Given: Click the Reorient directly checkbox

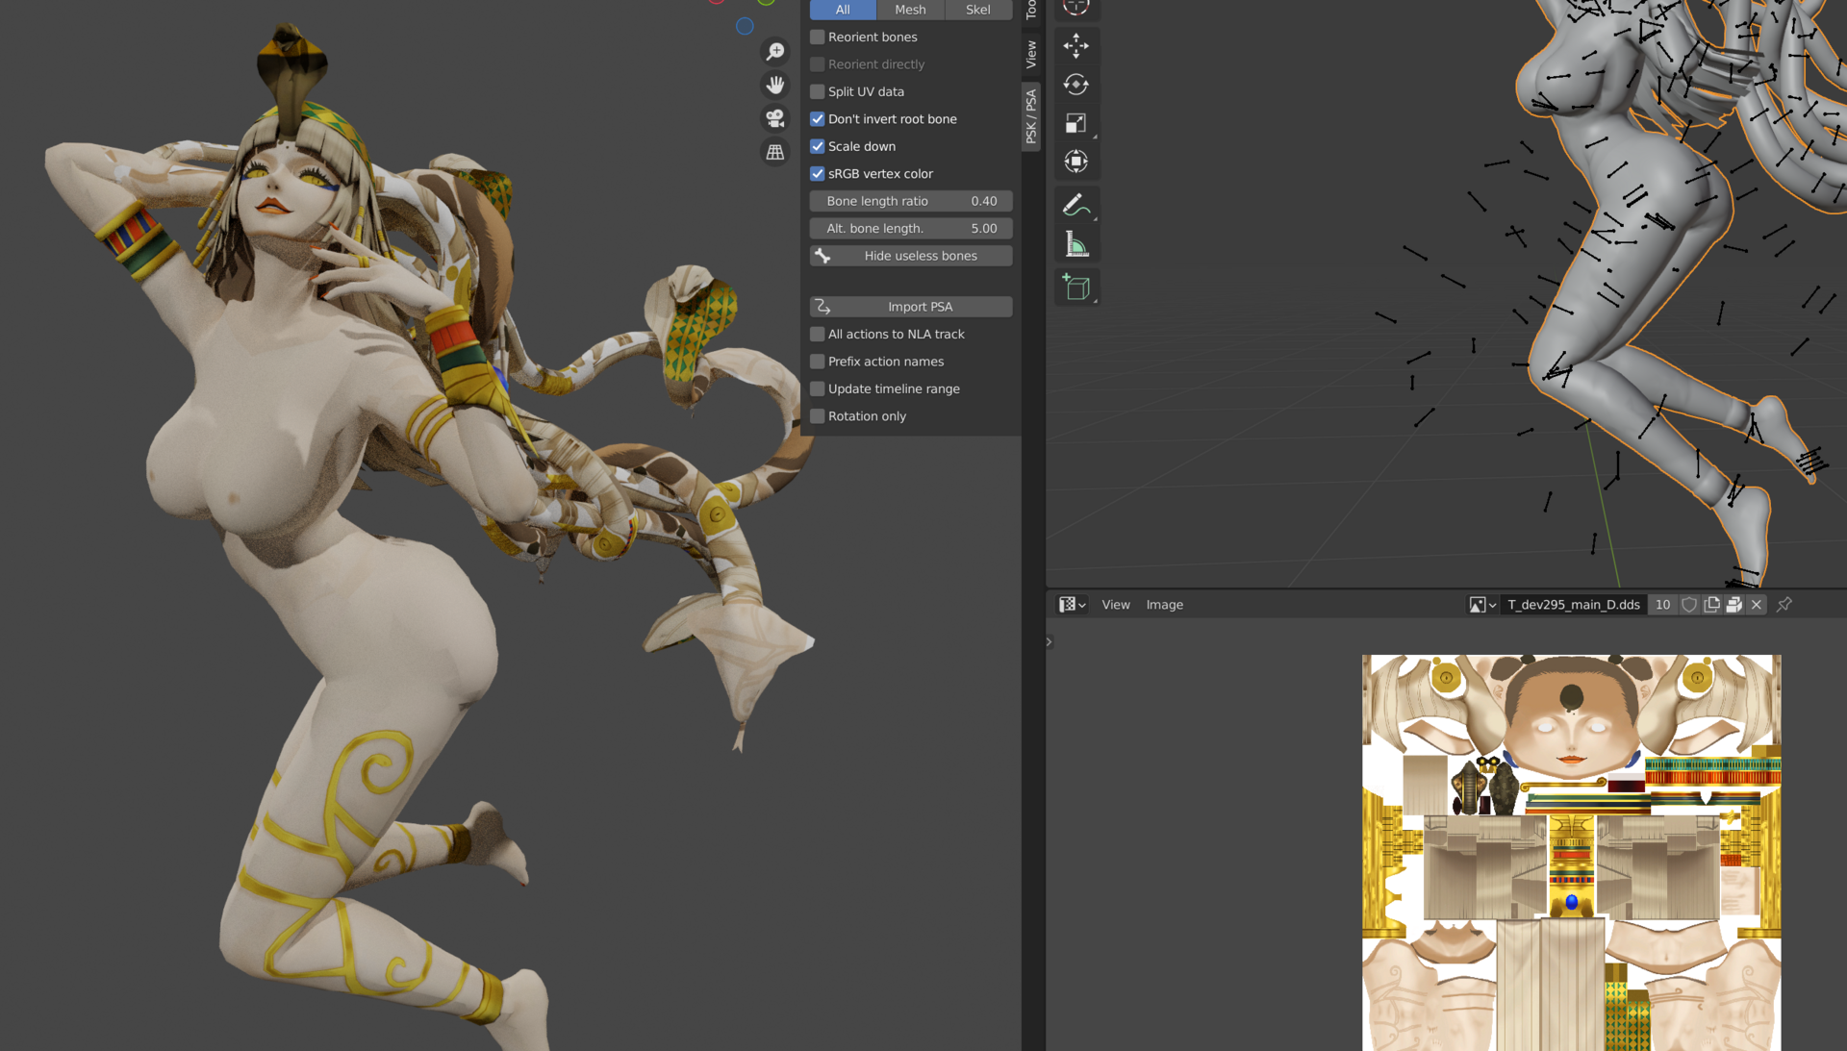Looking at the screenshot, I should pos(818,64).
